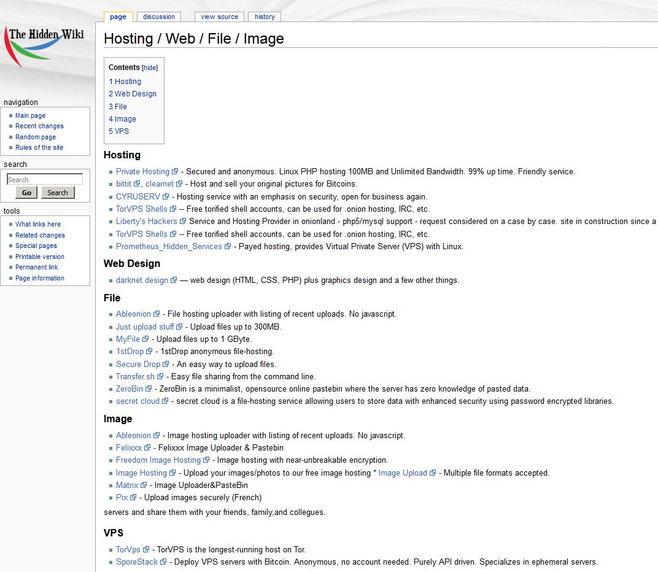Screen dimensions: 658x572
Task: Click external-link icon after SporeStack
Action: tap(163, 562)
